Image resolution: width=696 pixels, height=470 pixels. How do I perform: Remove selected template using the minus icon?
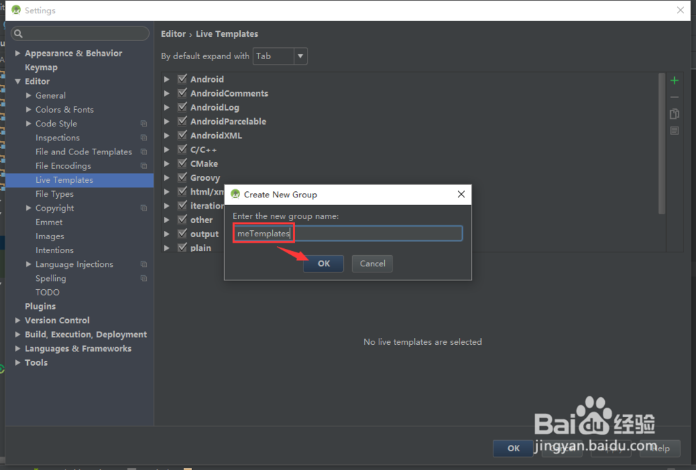[674, 97]
